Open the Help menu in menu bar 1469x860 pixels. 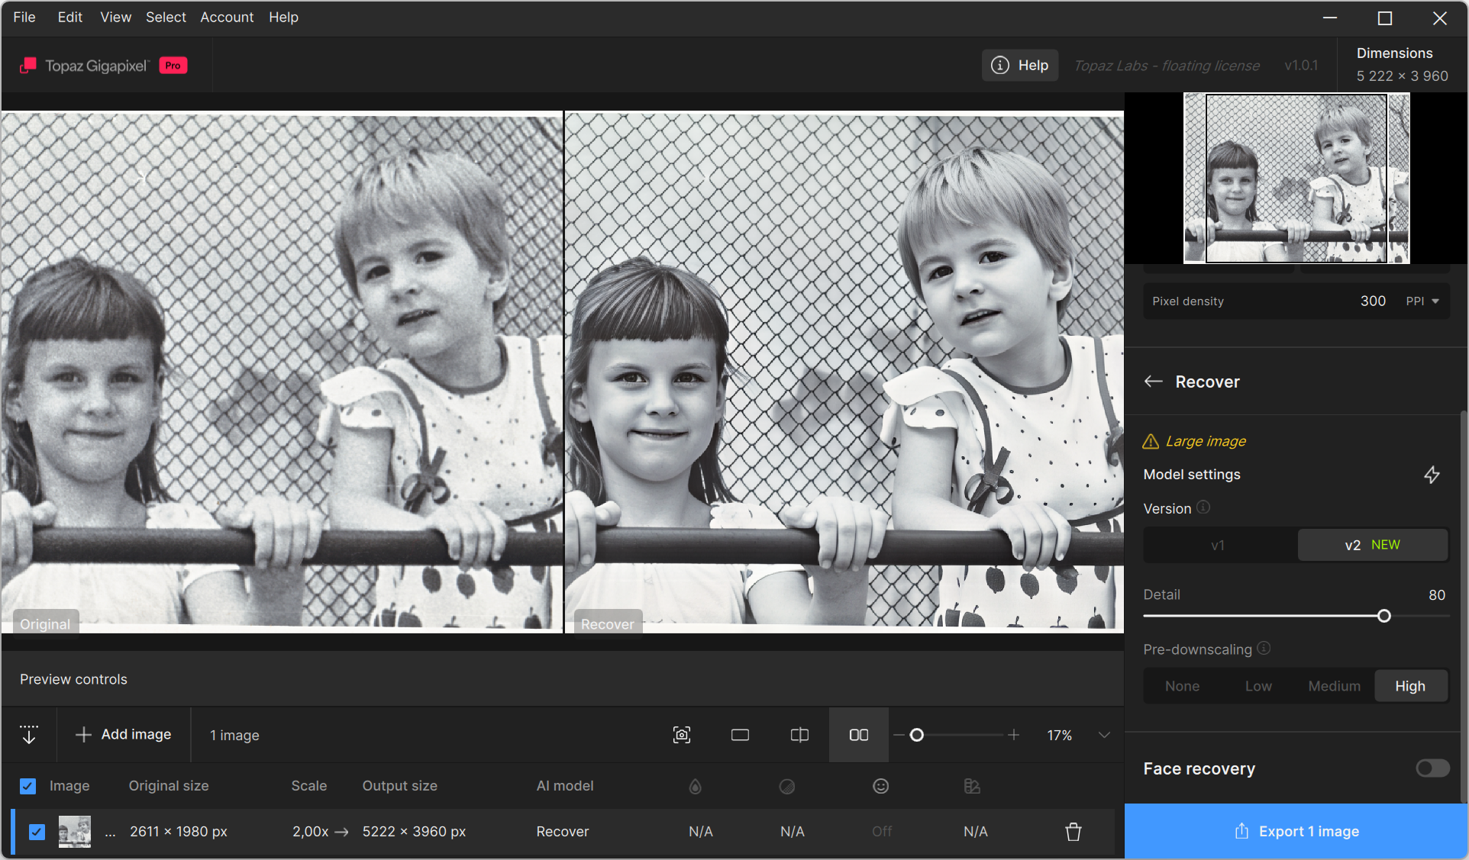pos(283,17)
